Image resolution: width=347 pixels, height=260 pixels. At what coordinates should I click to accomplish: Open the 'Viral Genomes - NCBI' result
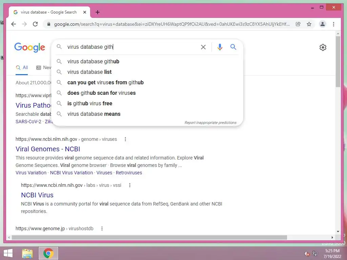click(48, 149)
